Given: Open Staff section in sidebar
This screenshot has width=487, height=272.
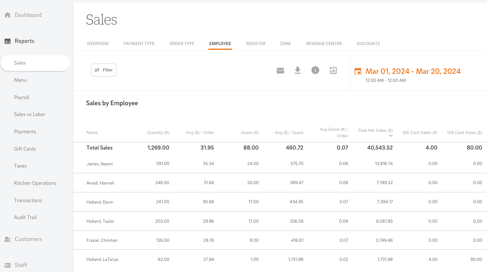Looking at the screenshot, I should coord(21,265).
